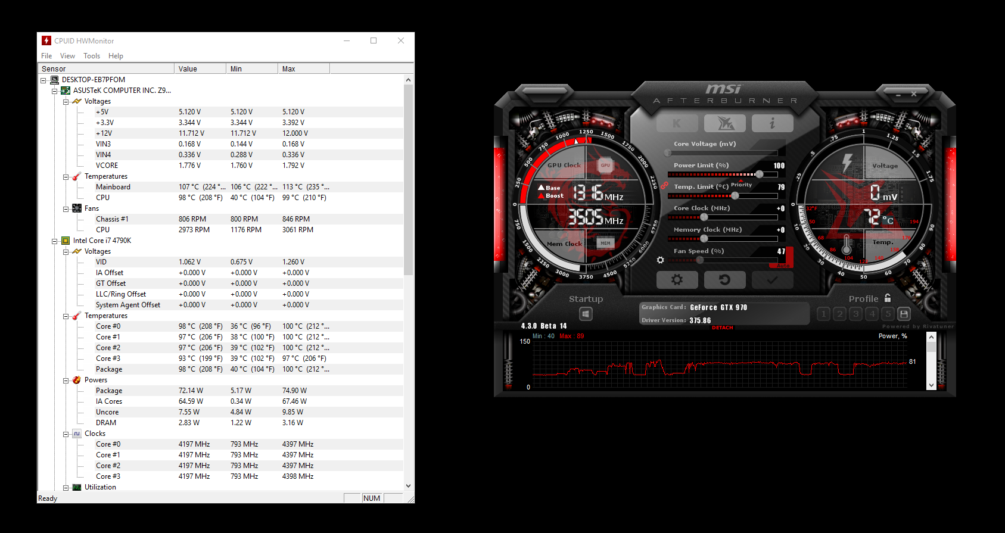Click the HWMonitor scrollbar up arrow
The width and height of the screenshot is (1005, 533).
point(408,80)
